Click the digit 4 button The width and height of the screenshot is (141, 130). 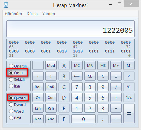point(77,98)
